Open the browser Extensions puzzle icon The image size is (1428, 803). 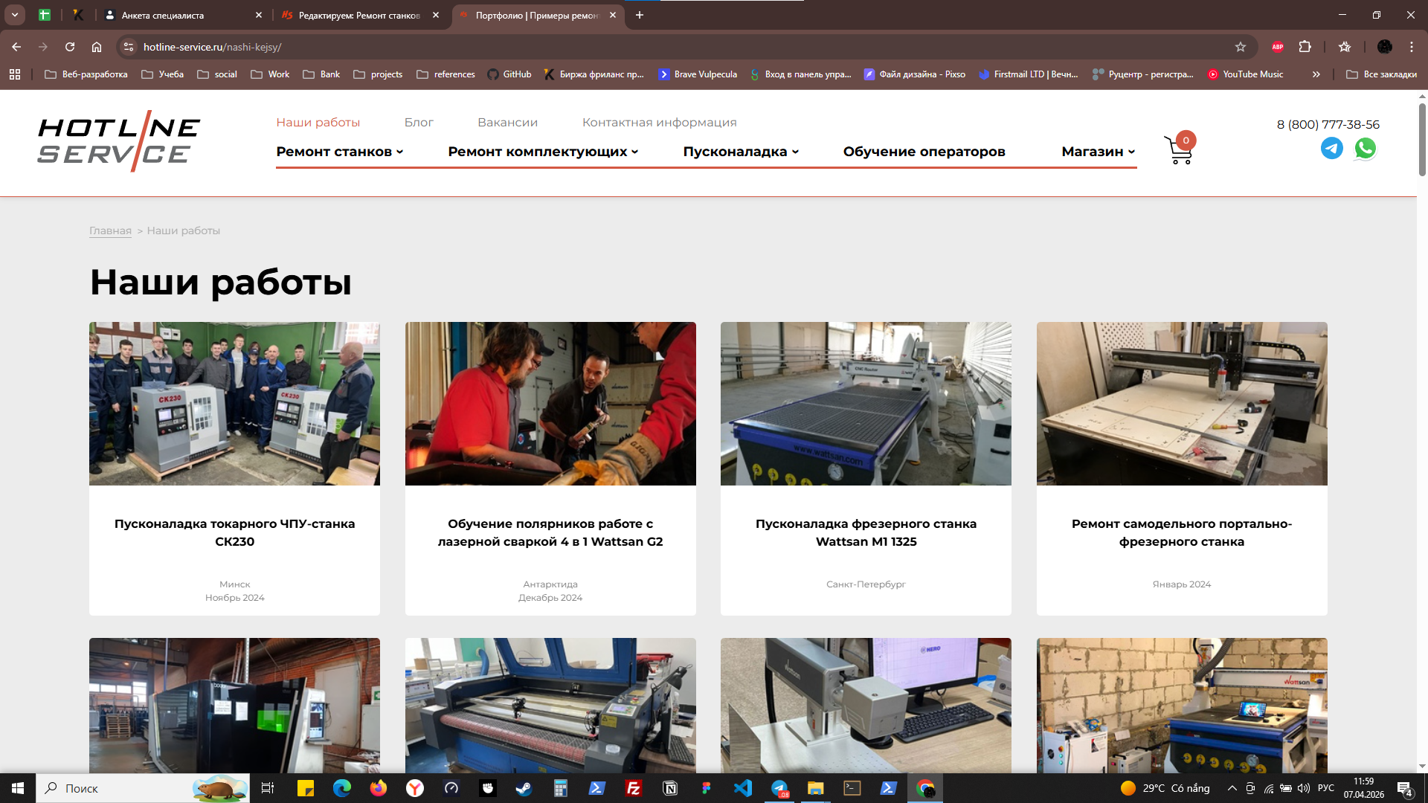(x=1305, y=47)
